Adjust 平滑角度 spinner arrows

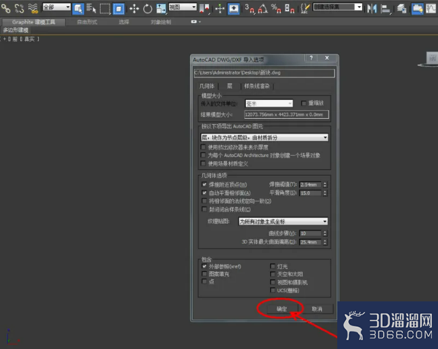click(x=325, y=193)
